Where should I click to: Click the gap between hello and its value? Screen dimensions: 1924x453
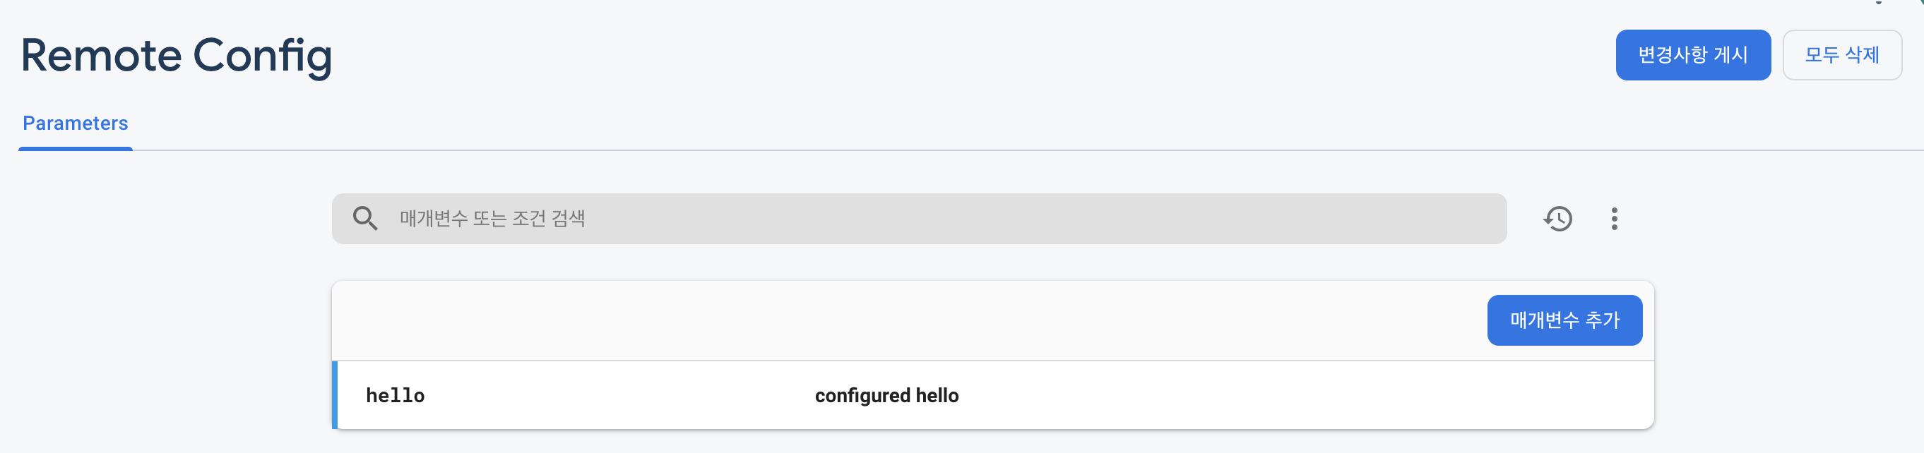click(620, 396)
